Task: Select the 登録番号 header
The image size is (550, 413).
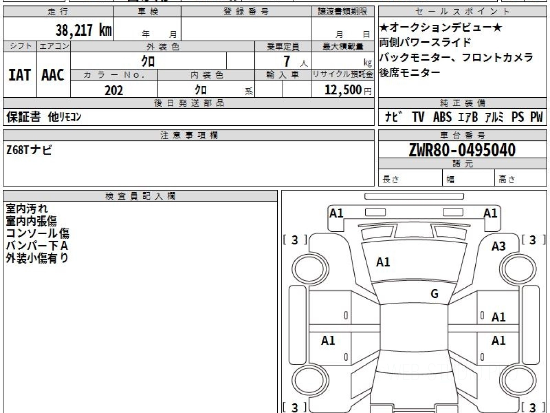Action: (246, 12)
